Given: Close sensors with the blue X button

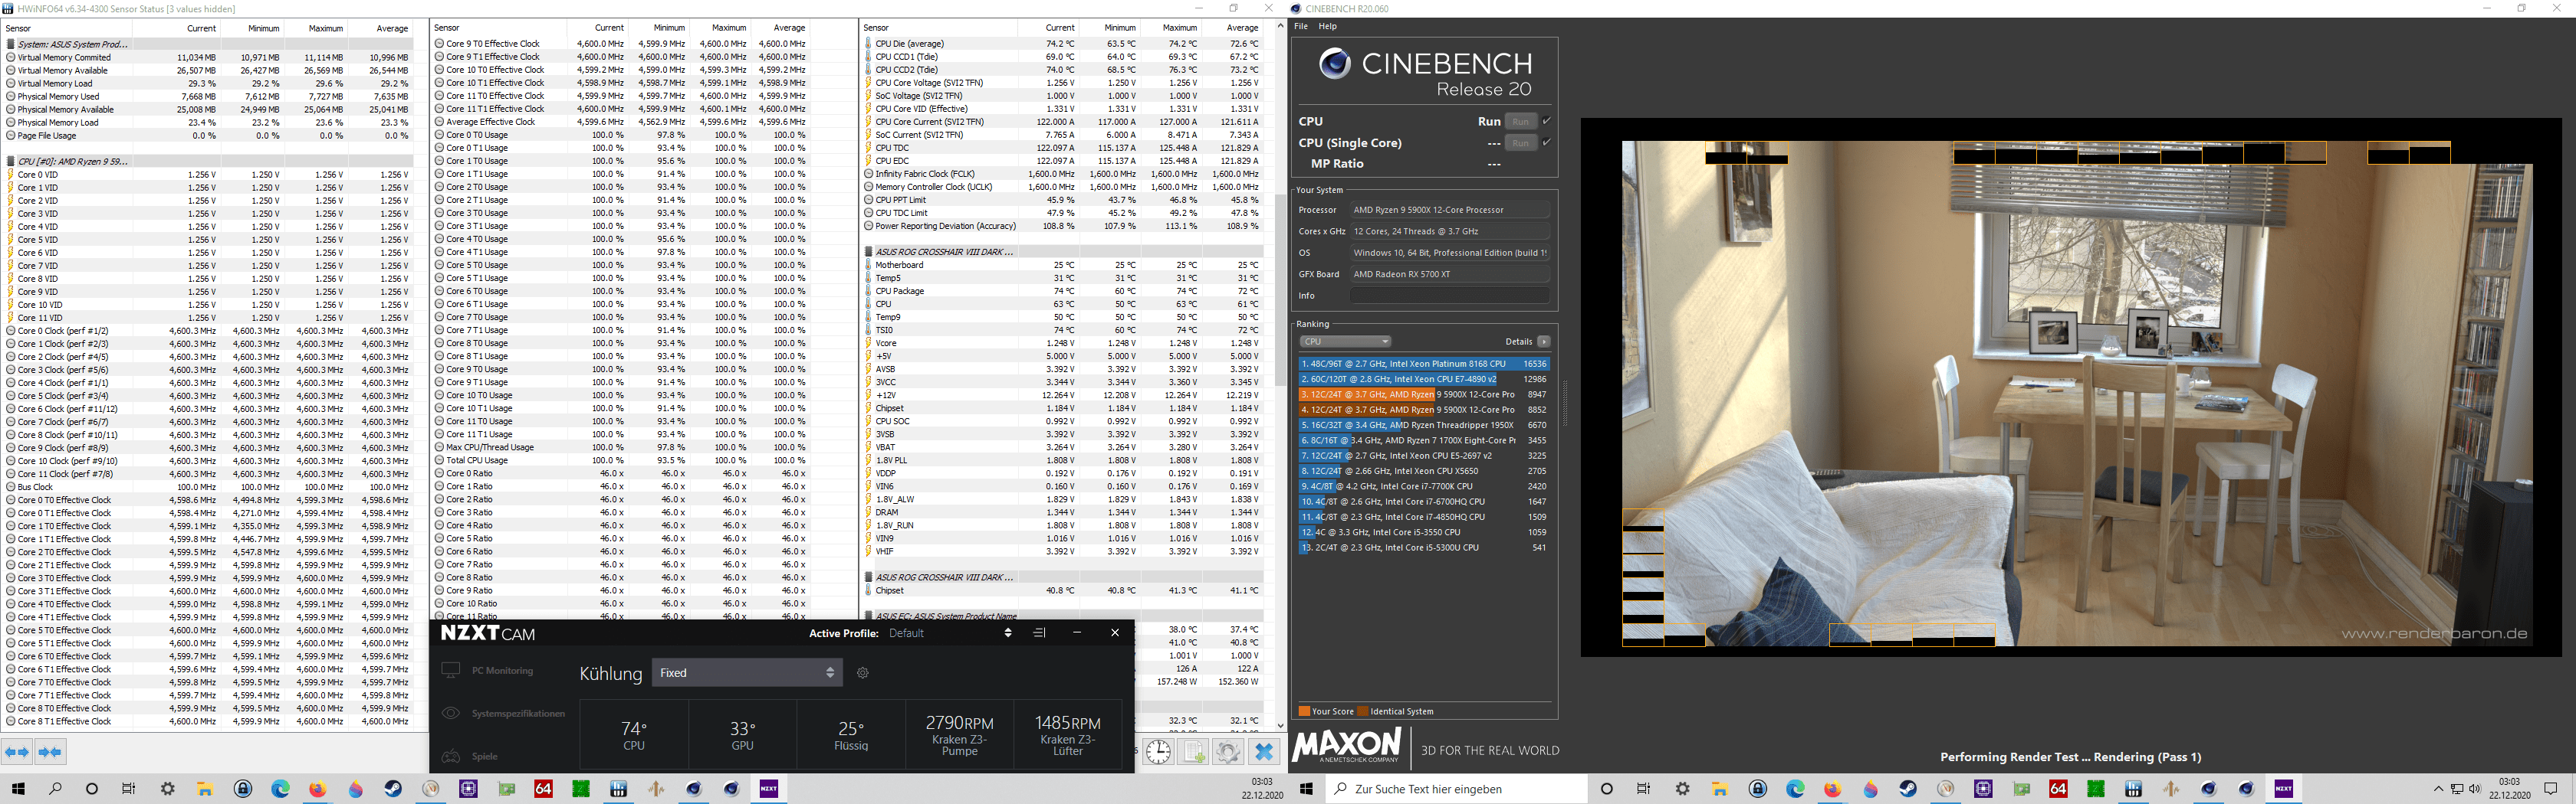Looking at the screenshot, I should (x=1264, y=751).
